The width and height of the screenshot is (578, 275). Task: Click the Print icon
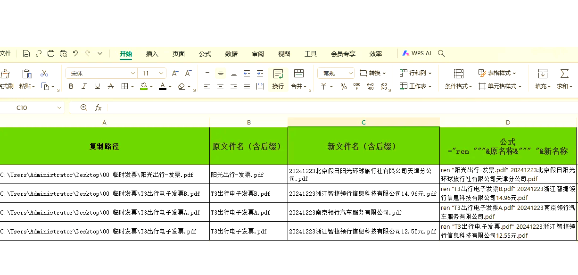51,54
